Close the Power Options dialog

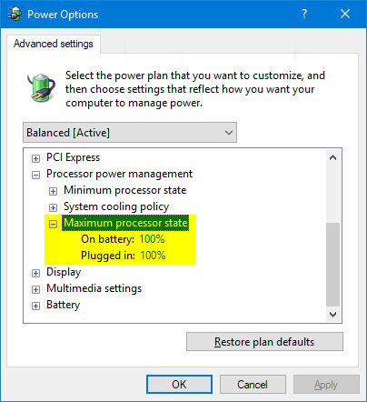[x=345, y=14]
